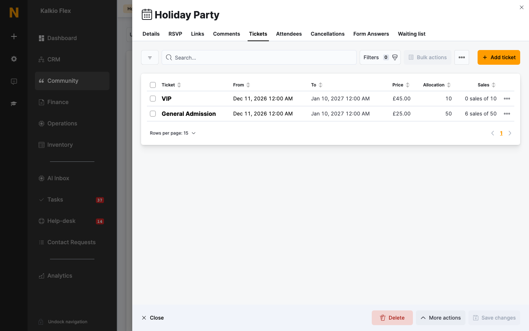529x331 pixels.
Task: Switch to the Cancellations tab
Action: [328, 34]
